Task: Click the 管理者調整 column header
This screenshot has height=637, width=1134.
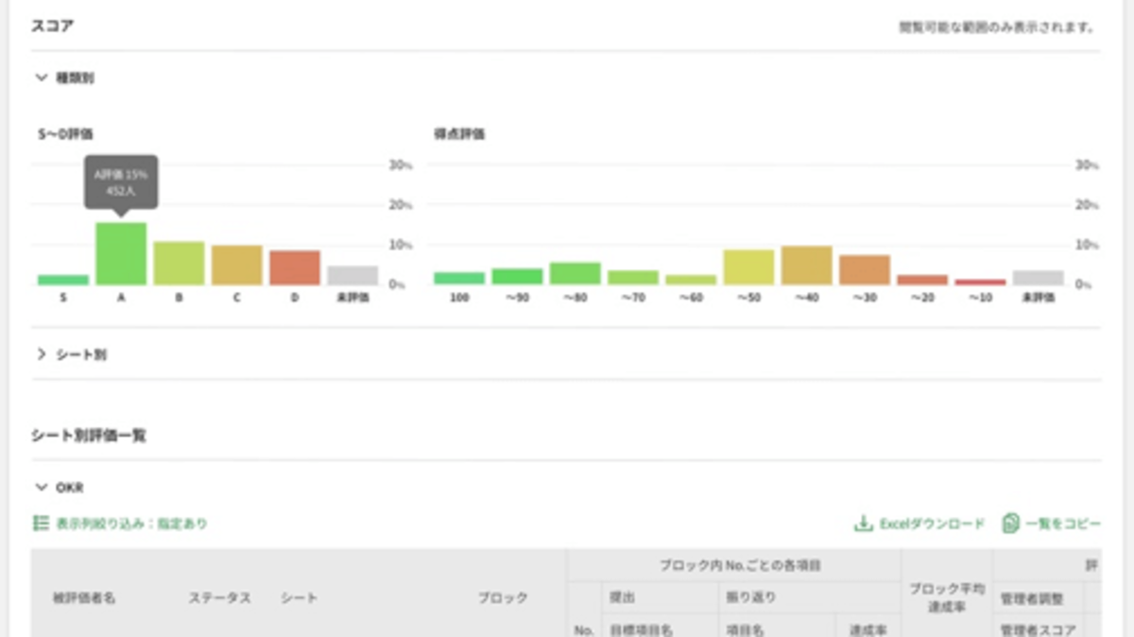Action: pyautogui.click(x=1032, y=597)
